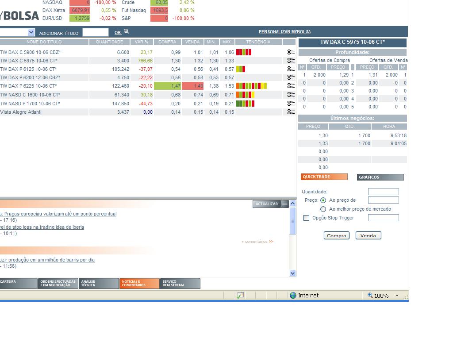
Task: Open the Serviço Realstream tab
Action: (180, 284)
